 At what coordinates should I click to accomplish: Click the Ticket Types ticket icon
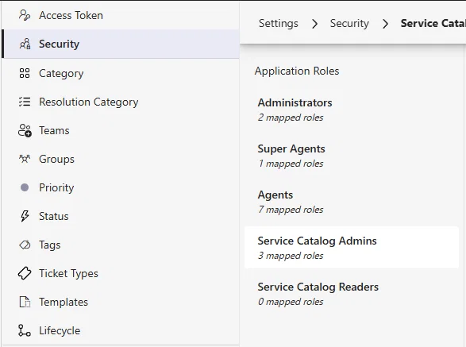click(25, 273)
